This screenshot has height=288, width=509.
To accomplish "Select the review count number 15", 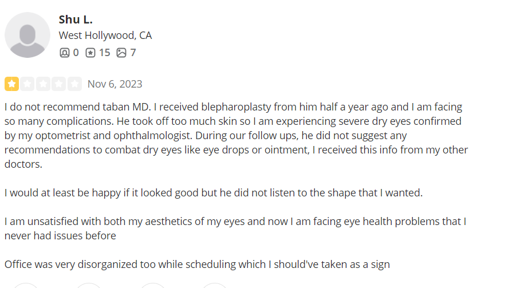I will coord(105,53).
